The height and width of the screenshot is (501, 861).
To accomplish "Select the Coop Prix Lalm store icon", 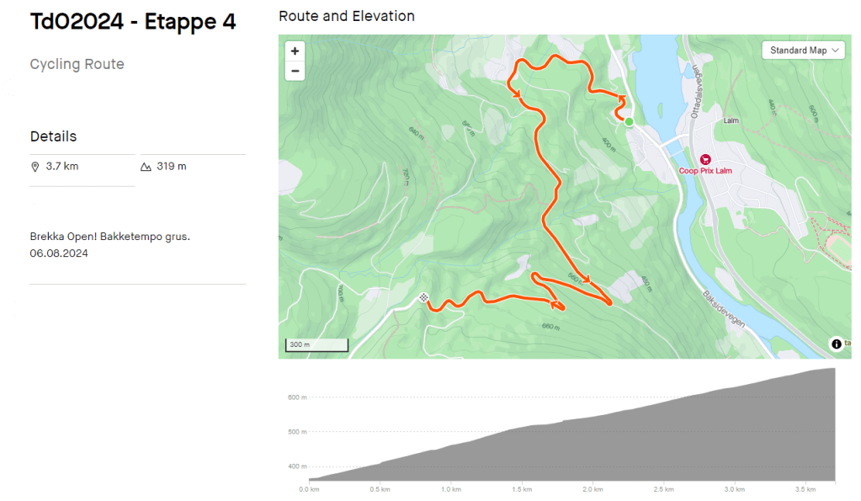I will pos(705,159).
